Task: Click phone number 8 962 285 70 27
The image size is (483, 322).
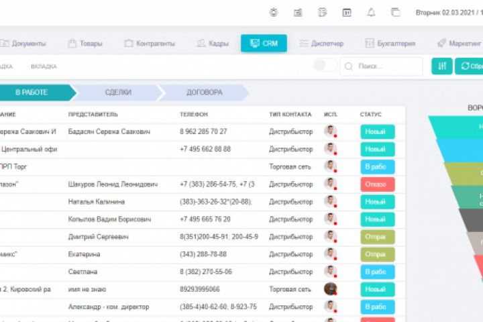Action: pos(203,132)
